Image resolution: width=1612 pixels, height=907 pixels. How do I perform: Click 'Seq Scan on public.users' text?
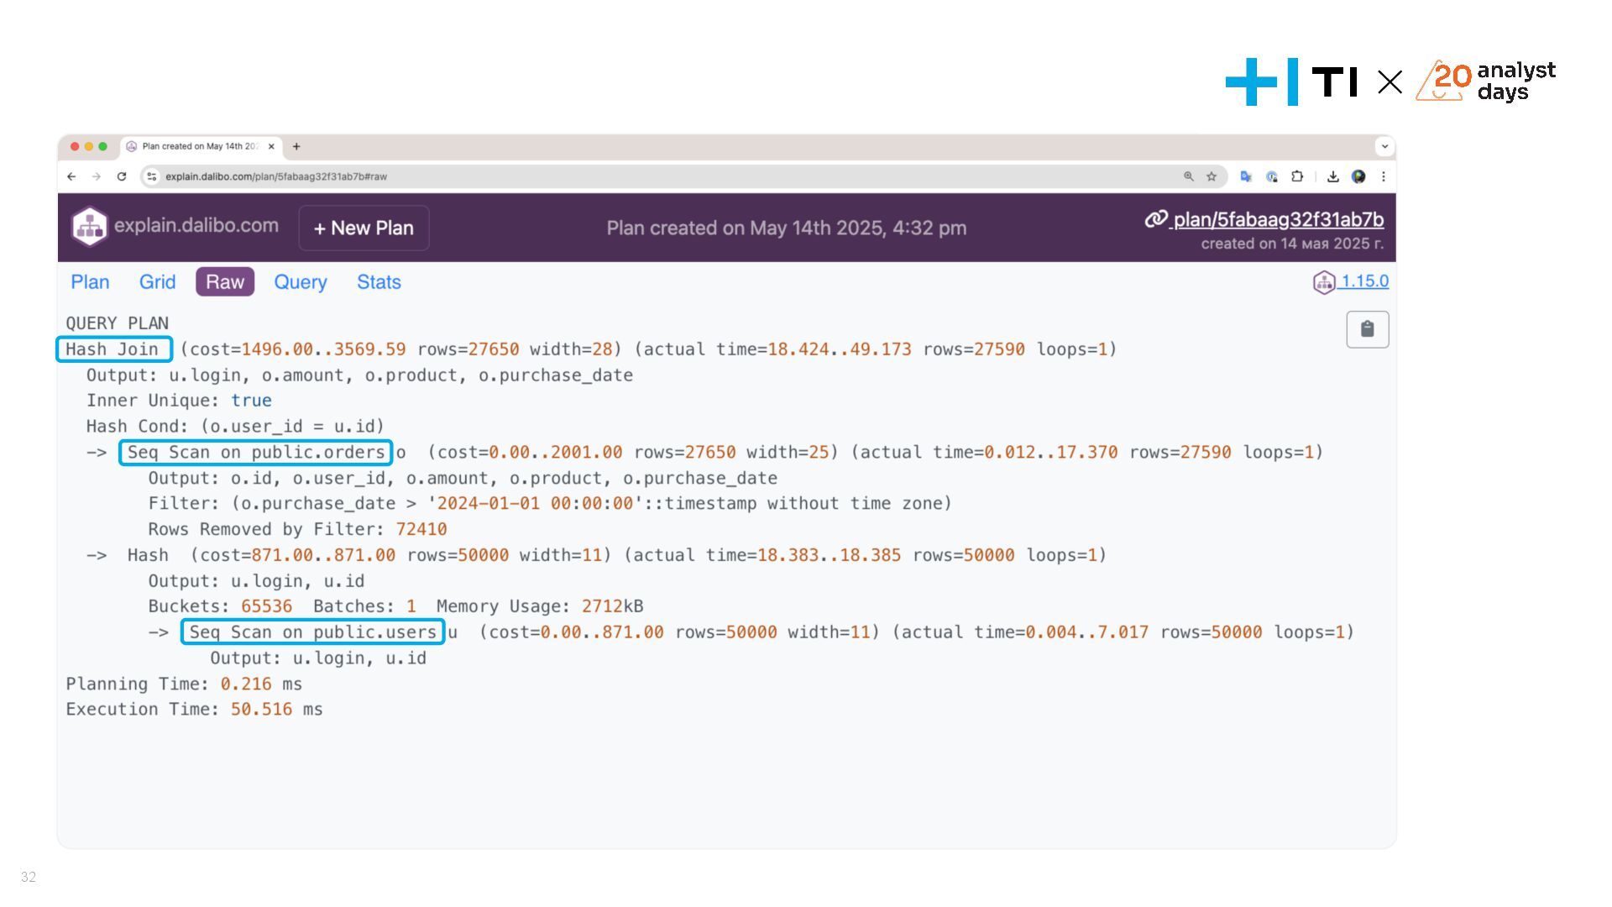[x=312, y=632]
